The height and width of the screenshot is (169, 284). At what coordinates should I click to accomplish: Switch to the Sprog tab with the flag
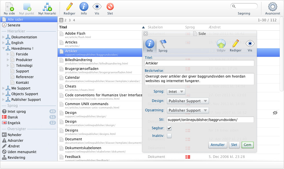tap(163, 45)
